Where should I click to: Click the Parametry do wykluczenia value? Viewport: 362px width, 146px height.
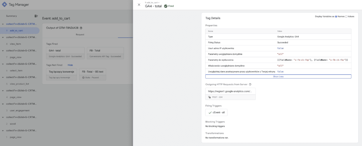click(x=313, y=60)
